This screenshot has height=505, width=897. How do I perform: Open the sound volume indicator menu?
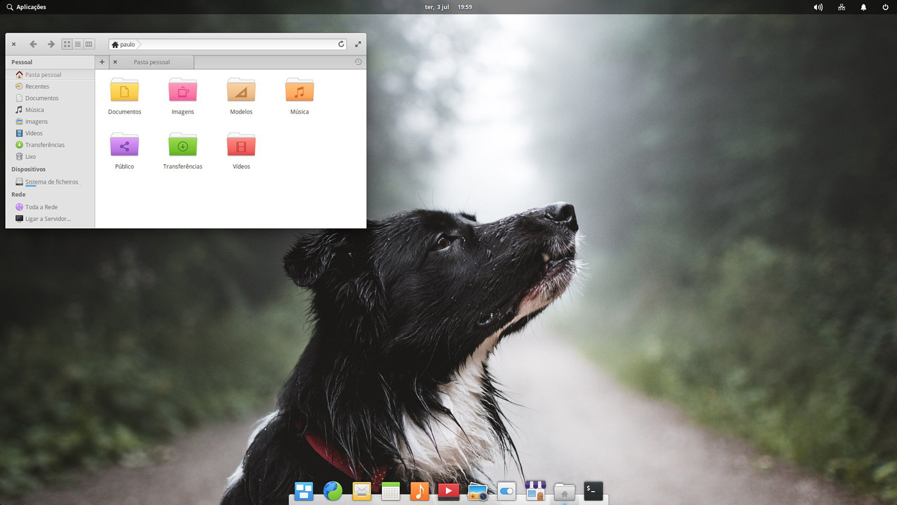[818, 7]
